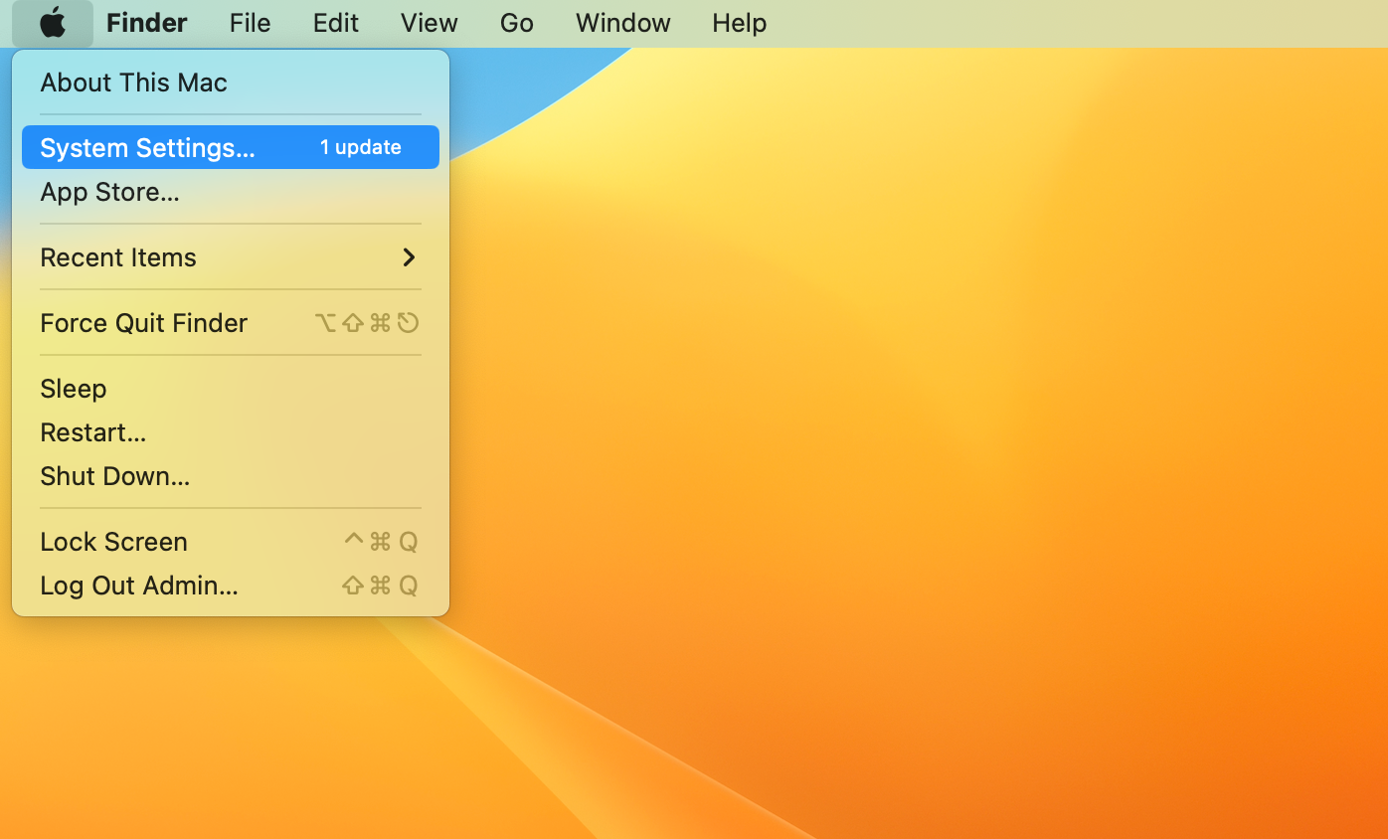
Task: Choose Log Out Admin…
Action: pos(231,586)
